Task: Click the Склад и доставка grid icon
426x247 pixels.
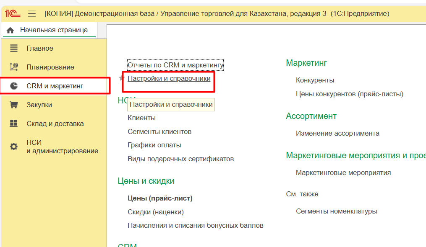Action: click(x=14, y=123)
